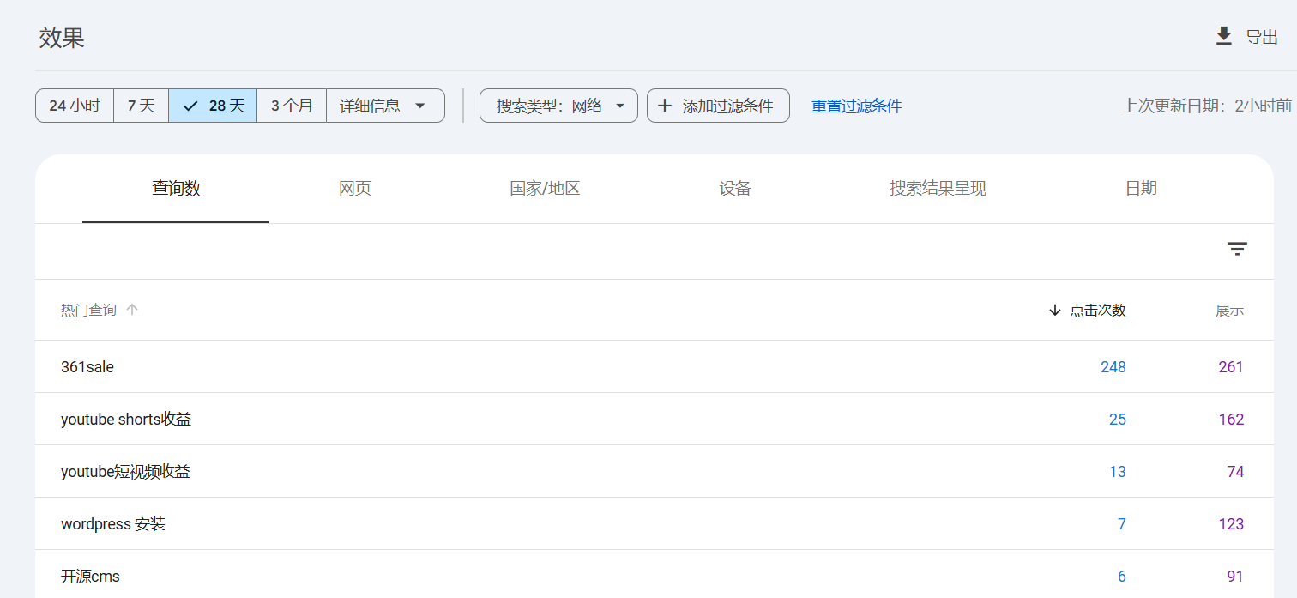Select the 日期 tab

(x=1141, y=189)
